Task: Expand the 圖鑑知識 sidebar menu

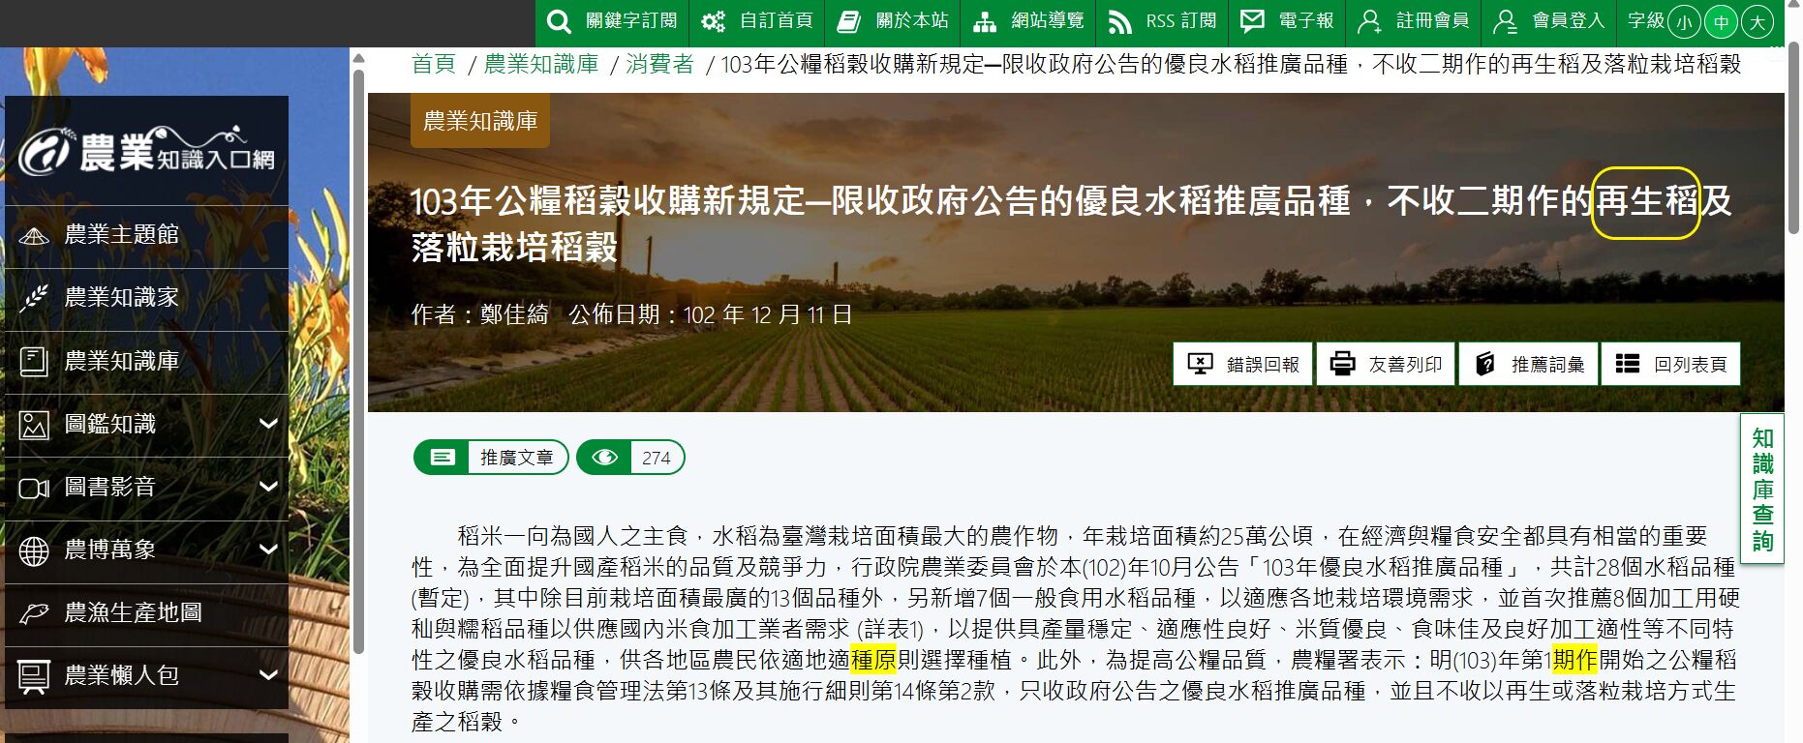Action: 268,424
